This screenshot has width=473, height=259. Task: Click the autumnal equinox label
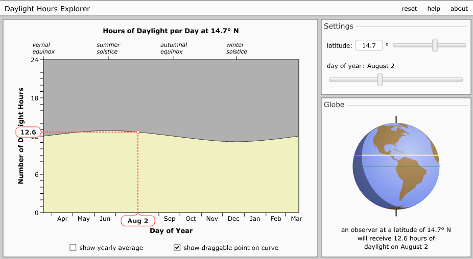pyautogui.click(x=174, y=48)
